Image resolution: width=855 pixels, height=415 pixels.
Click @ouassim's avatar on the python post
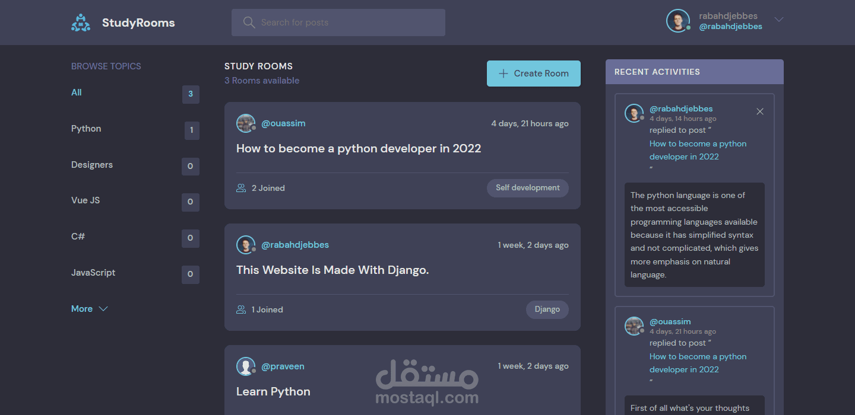246,123
